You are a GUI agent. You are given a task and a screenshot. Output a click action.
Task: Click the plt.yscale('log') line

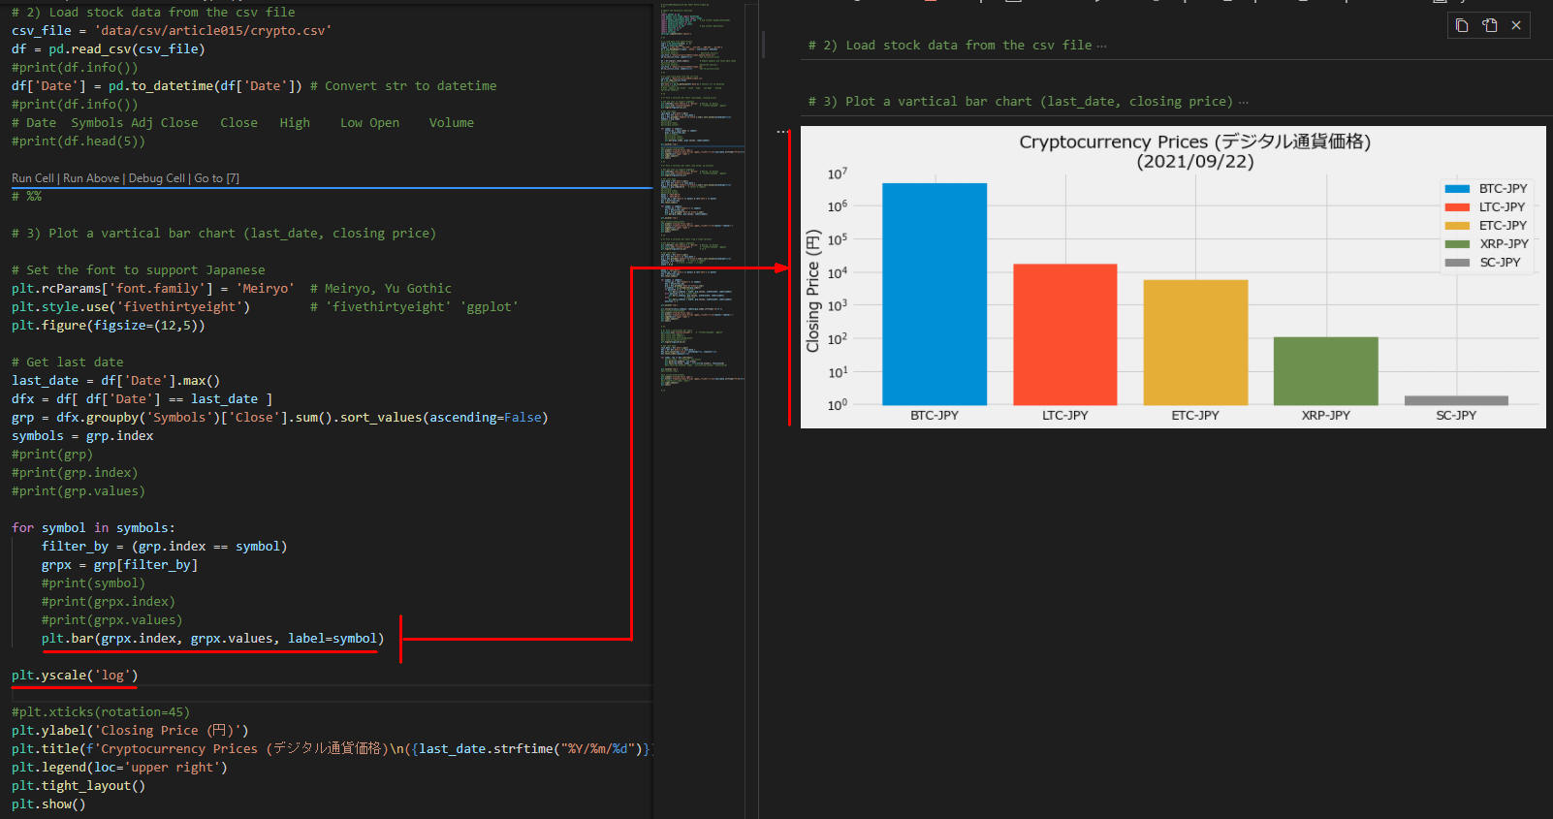[x=75, y=676]
